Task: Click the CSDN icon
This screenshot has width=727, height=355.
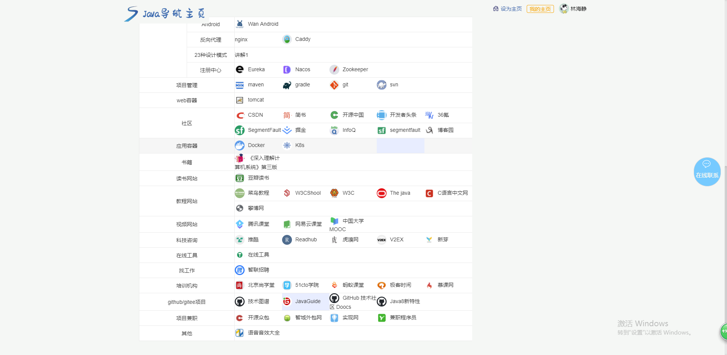Action: pyautogui.click(x=240, y=115)
